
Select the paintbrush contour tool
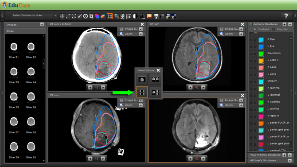point(79,16)
